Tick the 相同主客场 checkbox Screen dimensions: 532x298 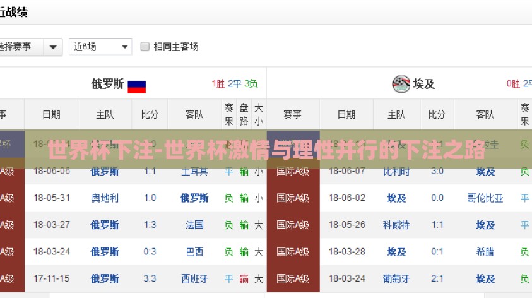pos(145,47)
